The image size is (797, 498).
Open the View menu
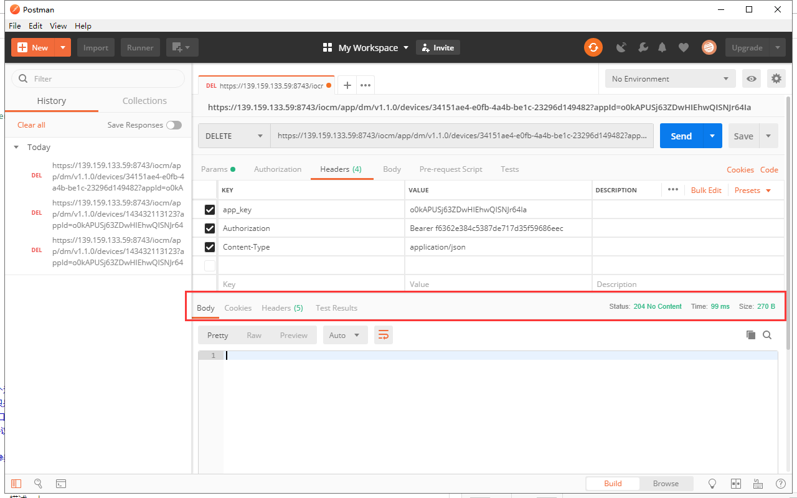pyautogui.click(x=59, y=26)
